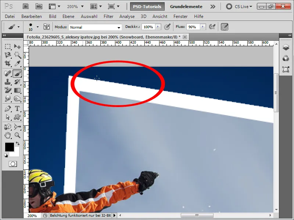Image resolution: width=294 pixels, height=220 pixels.
Task: Select the Rectangular Marquee tool
Action: (x=8, y=46)
